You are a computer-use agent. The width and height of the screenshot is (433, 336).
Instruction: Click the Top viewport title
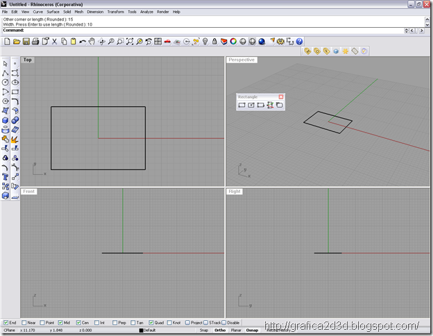[x=27, y=60]
